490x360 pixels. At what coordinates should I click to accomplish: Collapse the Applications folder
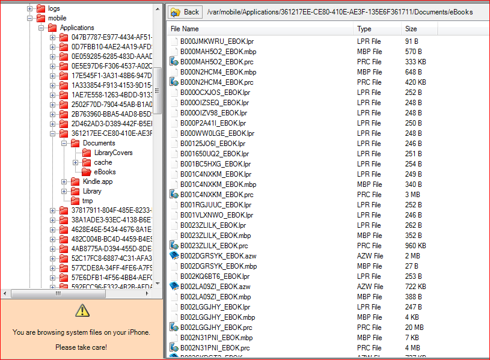[41, 28]
